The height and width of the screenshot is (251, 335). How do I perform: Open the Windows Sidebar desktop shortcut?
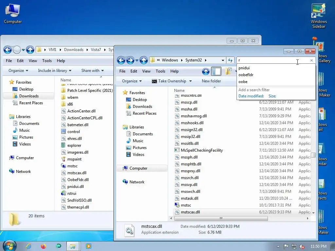coord(319,16)
